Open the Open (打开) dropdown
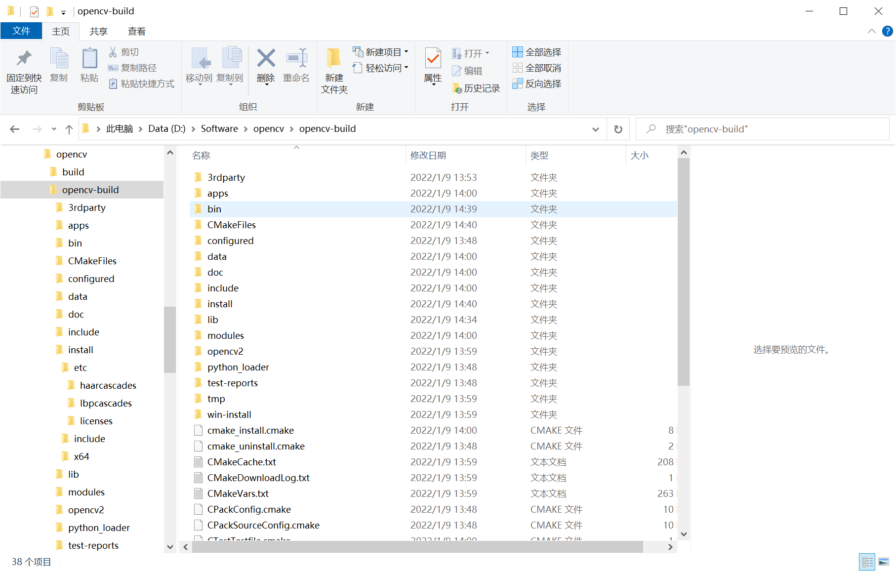This screenshot has width=896, height=571. coord(471,53)
